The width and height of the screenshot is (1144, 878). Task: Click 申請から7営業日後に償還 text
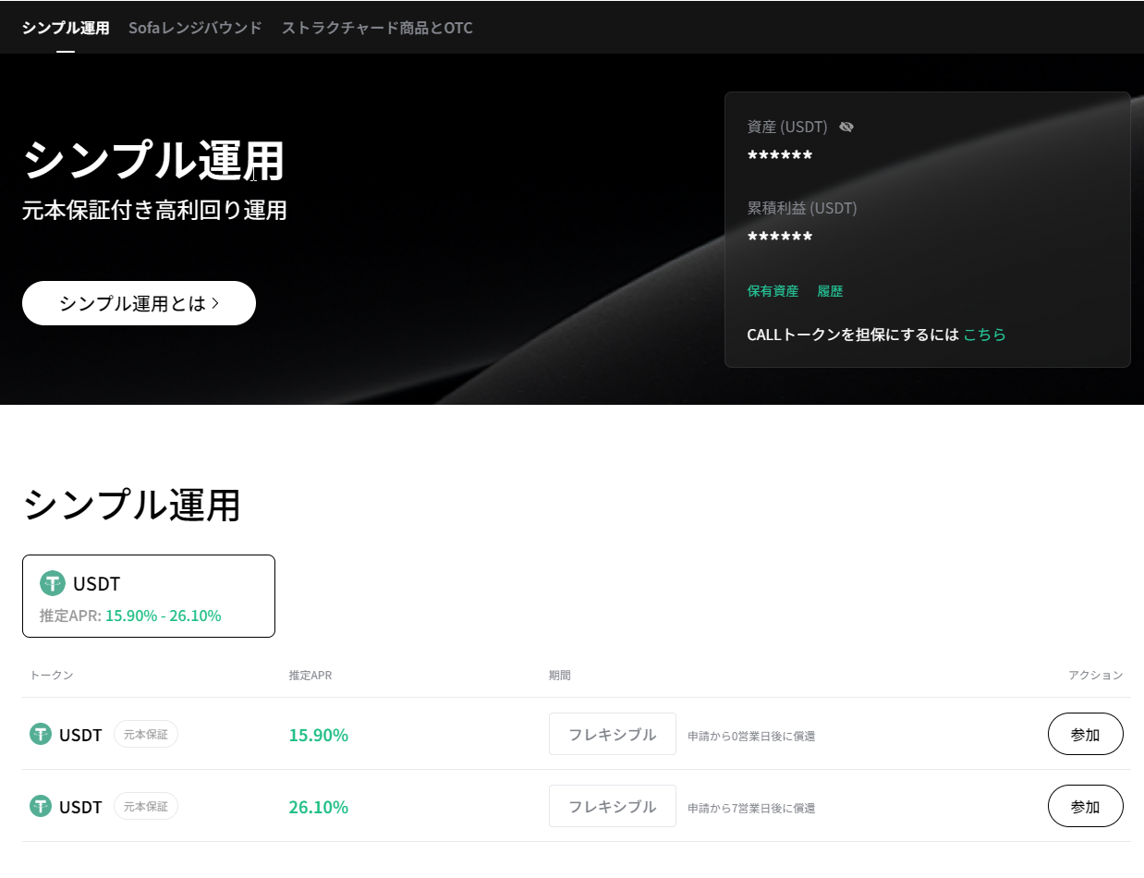[x=751, y=809]
